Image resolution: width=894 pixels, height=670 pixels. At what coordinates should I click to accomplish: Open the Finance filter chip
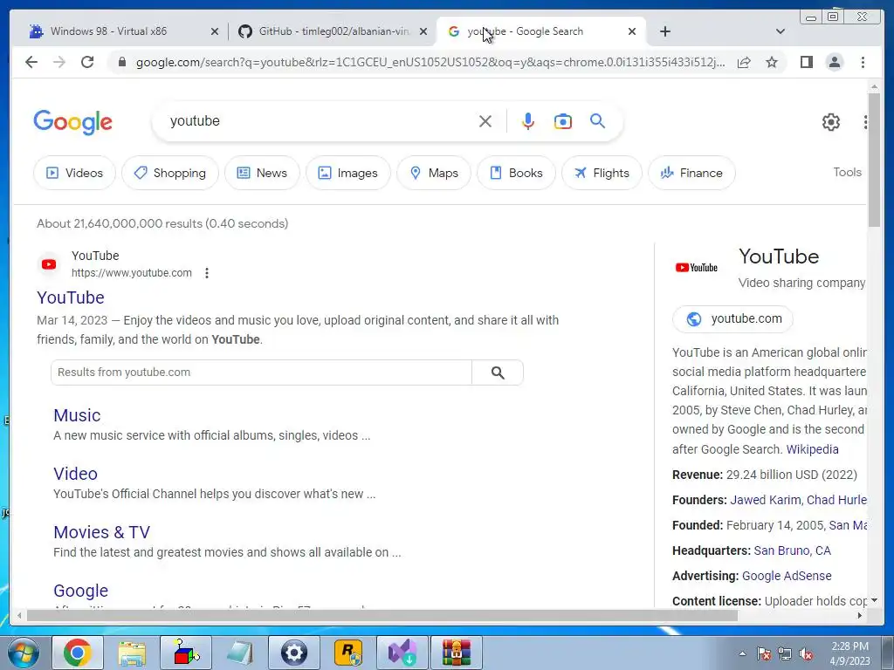click(691, 173)
